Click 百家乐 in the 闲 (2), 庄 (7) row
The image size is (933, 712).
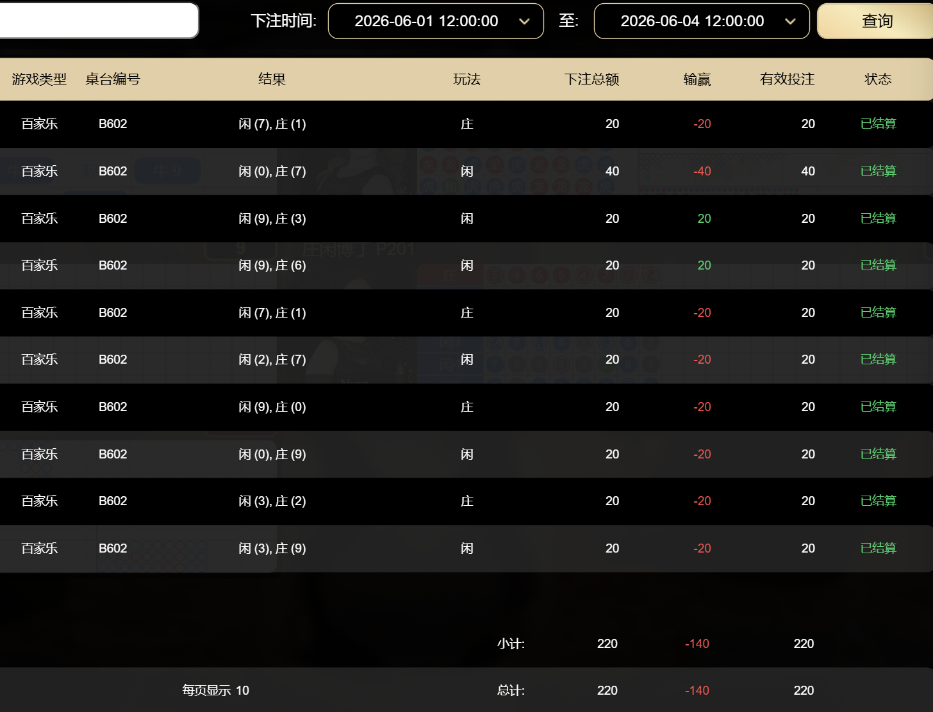pyautogui.click(x=40, y=359)
